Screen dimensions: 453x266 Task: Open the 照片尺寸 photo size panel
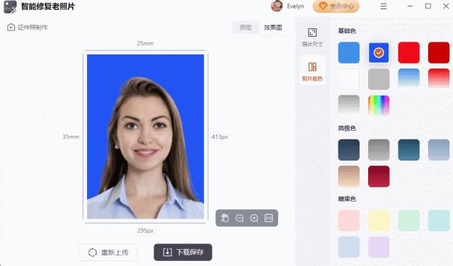(312, 37)
